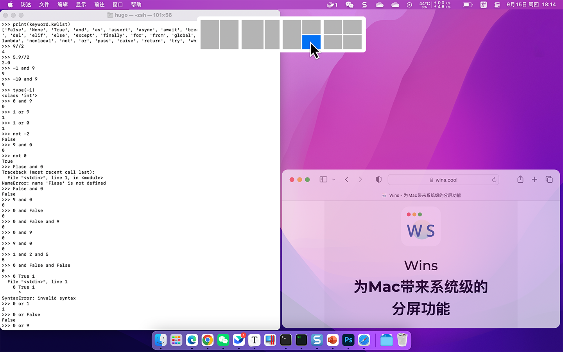
Task: Open Photoshop from the Dock
Action: 348,340
